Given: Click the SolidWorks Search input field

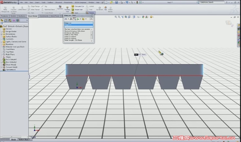Looking at the screenshot, I should (212, 2).
